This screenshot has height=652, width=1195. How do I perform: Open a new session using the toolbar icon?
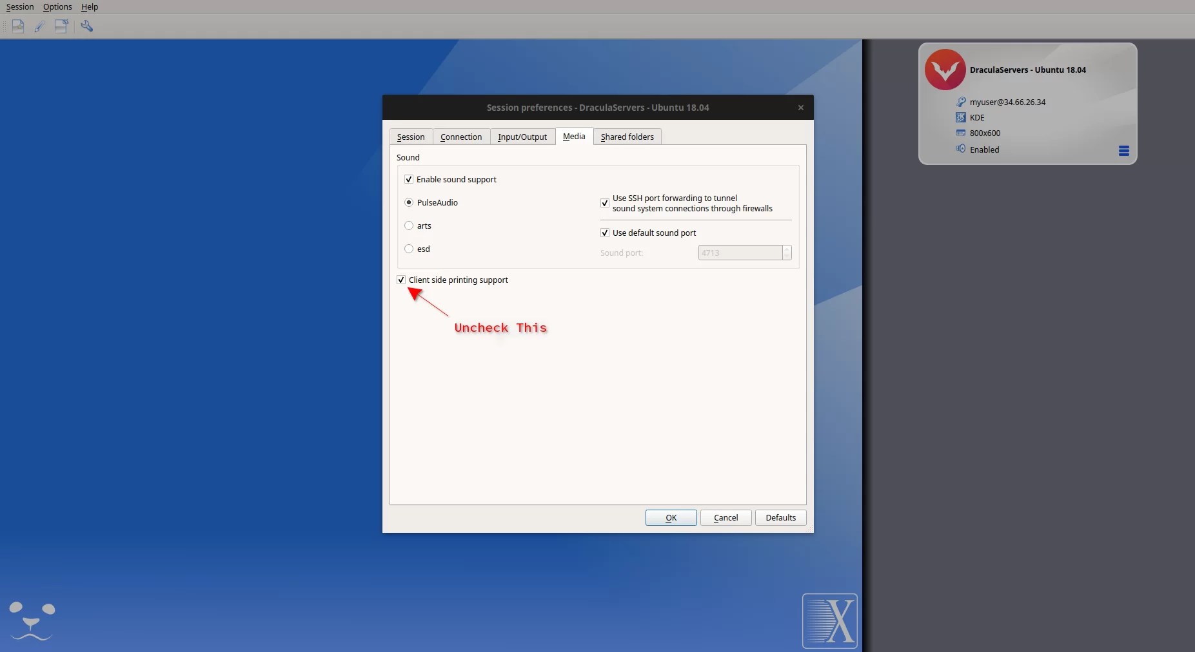(17, 26)
